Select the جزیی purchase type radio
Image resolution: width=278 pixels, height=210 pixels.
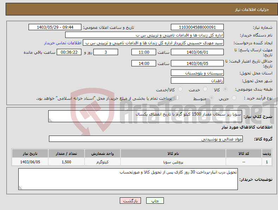(x=234, y=98)
